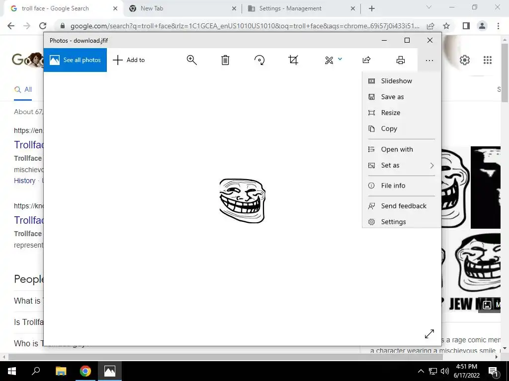
Task: Show hidden tray icons chevron
Action: tap(421, 371)
